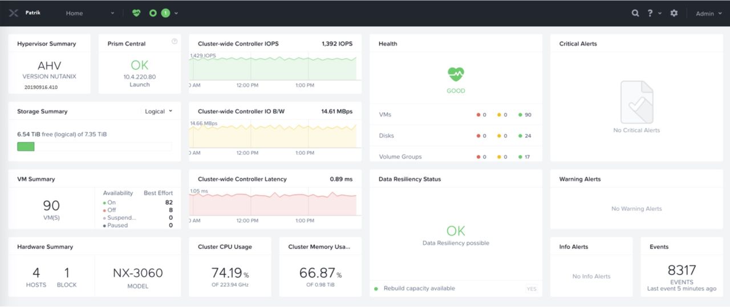This screenshot has height=307, width=730.
Task: Launch Prism Central
Action: (x=140, y=85)
